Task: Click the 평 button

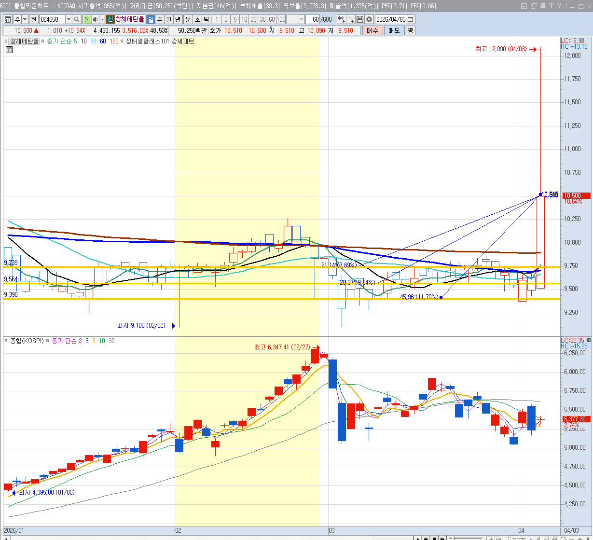Action: pyautogui.click(x=410, y=30)
